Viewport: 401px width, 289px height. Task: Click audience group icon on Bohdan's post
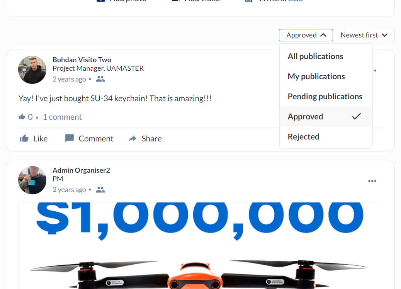click(100, 79)
